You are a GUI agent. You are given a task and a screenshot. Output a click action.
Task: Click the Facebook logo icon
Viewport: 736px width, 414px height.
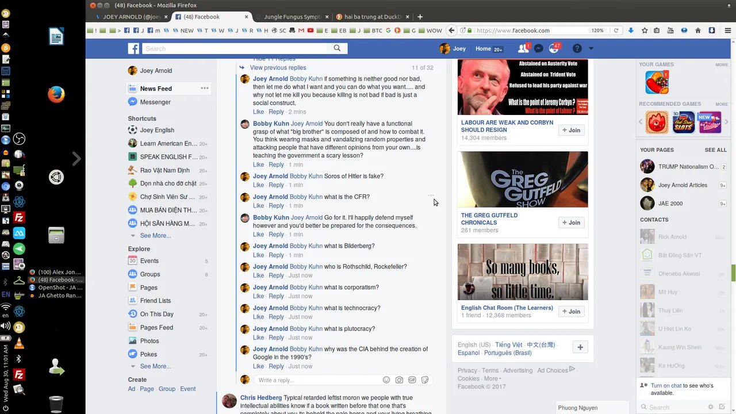(133, 49)
